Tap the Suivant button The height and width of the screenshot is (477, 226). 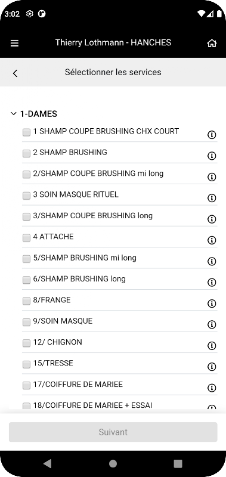113,432
